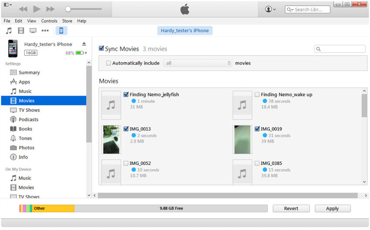
Task: Open the TV Shows monitor icon
Action: [x=33, y=30]
